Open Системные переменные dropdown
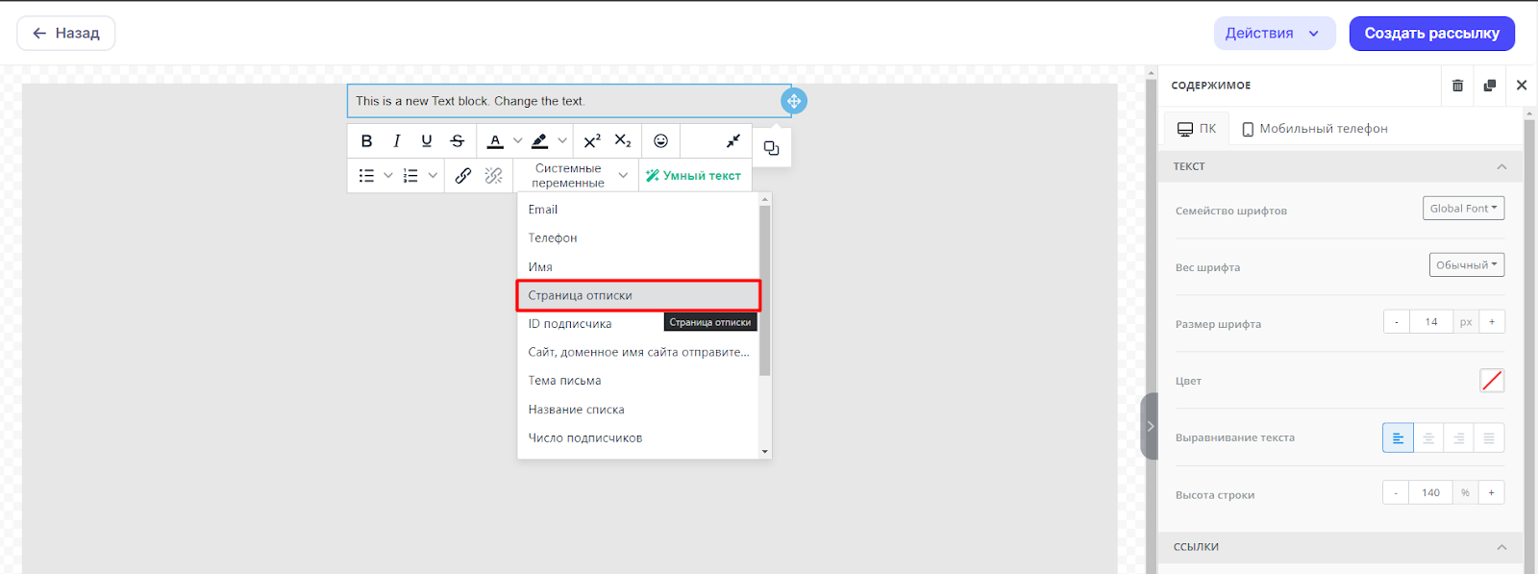The height and width of the screenshot is (574, 1538). tap(576, 176)
